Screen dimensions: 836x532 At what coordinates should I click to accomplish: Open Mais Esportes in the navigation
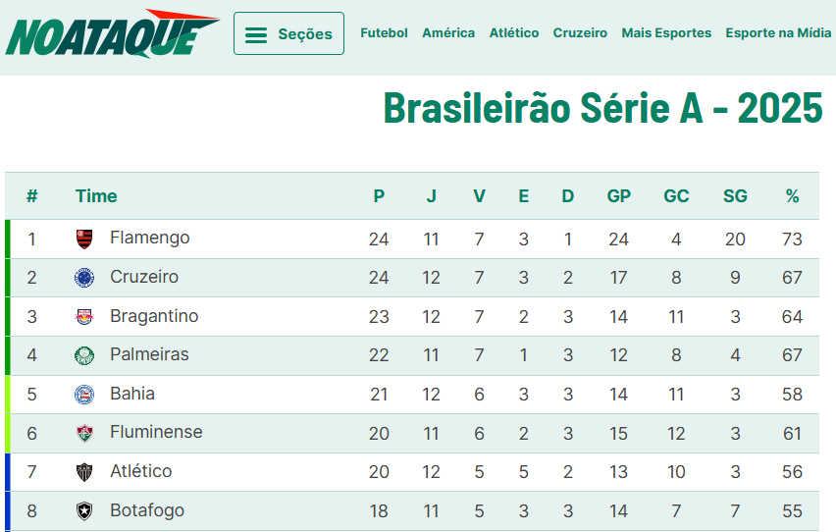666,33
